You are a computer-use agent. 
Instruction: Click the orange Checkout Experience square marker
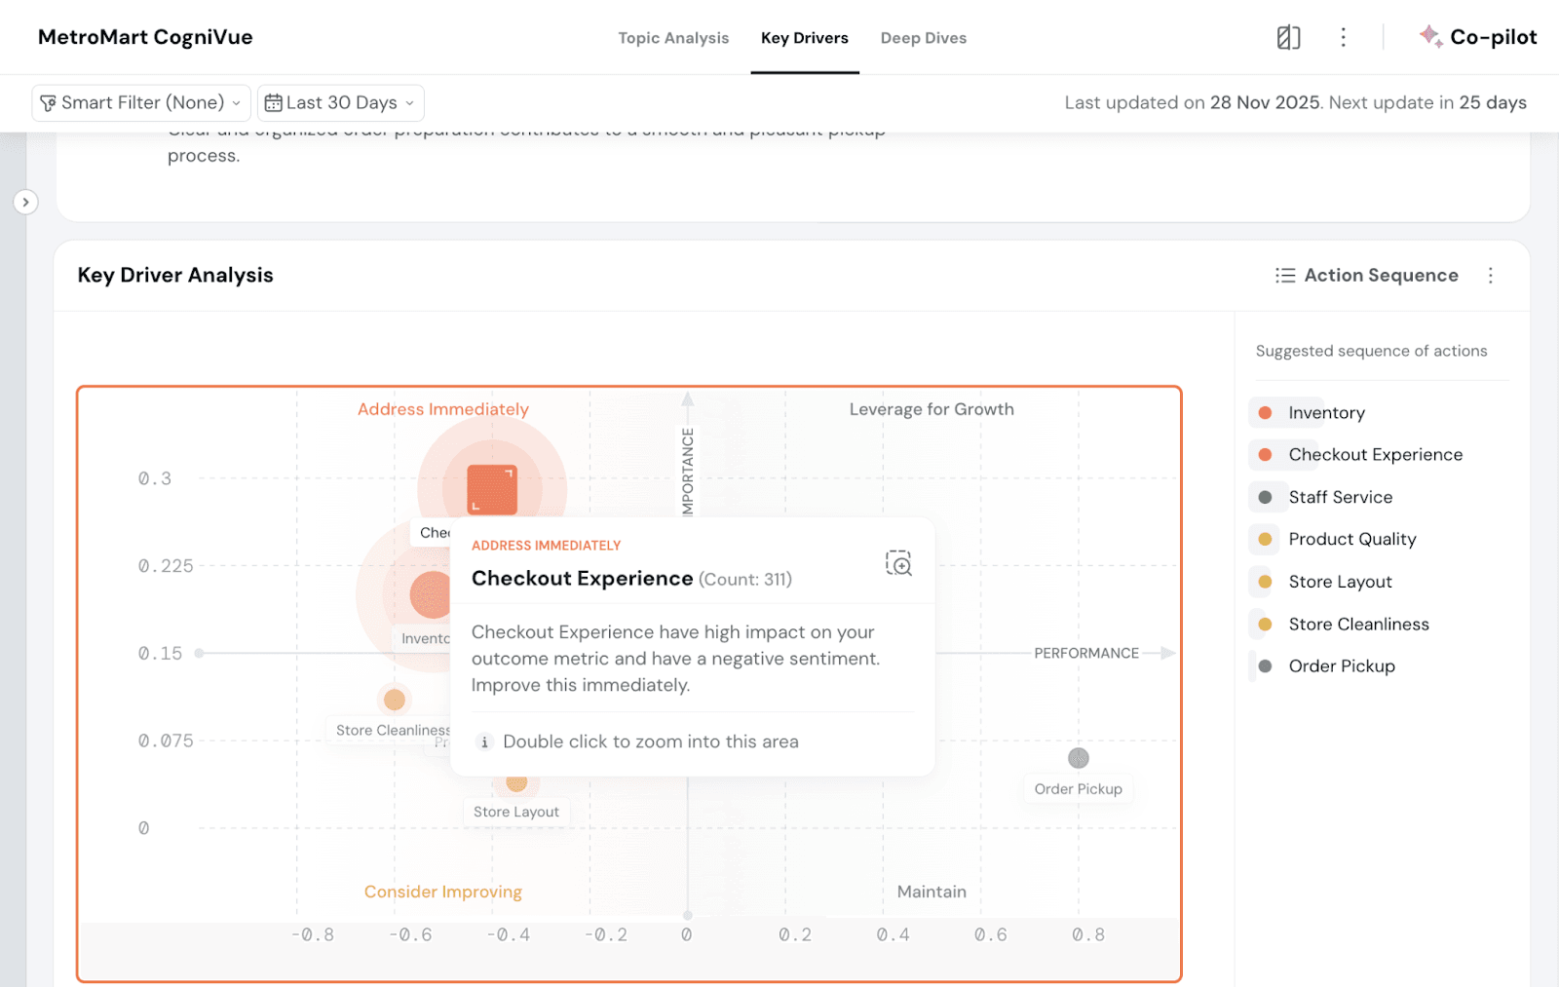(492, 489)
